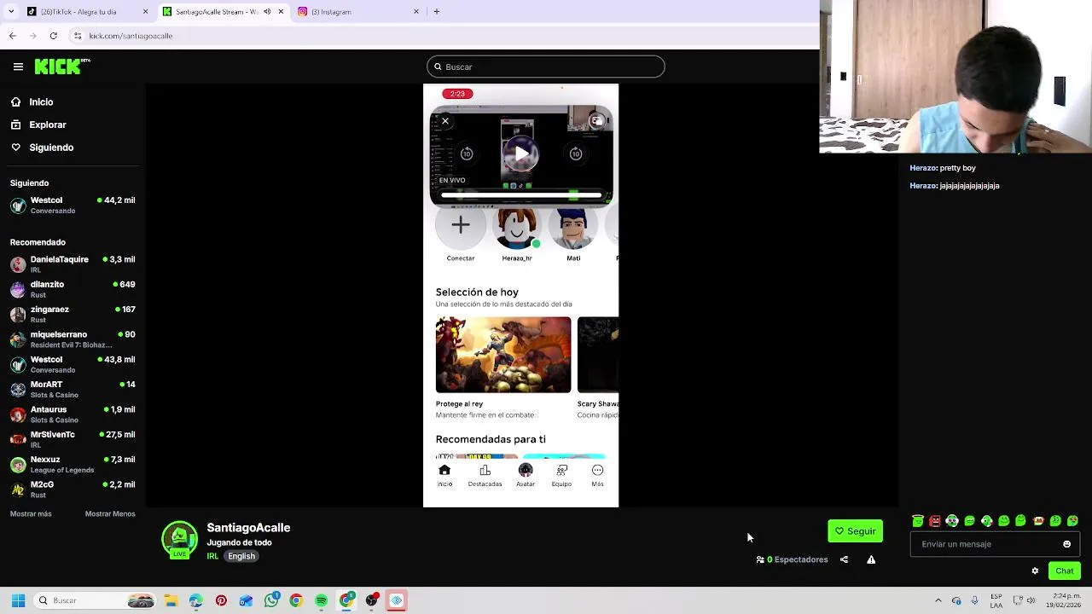Click the picture-in-picture icon in mini player
The height and width of the screenshot is (614, 1092).
[597, 121]
